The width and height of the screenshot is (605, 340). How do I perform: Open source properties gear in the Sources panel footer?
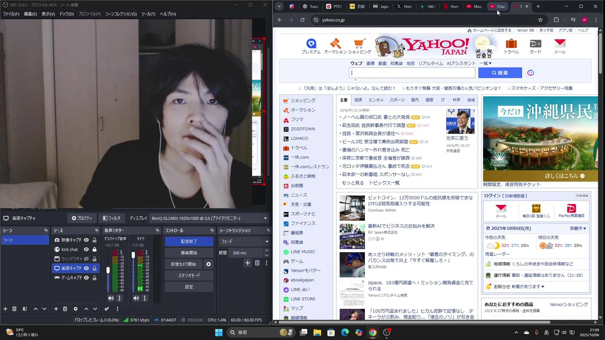pyautogui.click(x=76, y=309)
